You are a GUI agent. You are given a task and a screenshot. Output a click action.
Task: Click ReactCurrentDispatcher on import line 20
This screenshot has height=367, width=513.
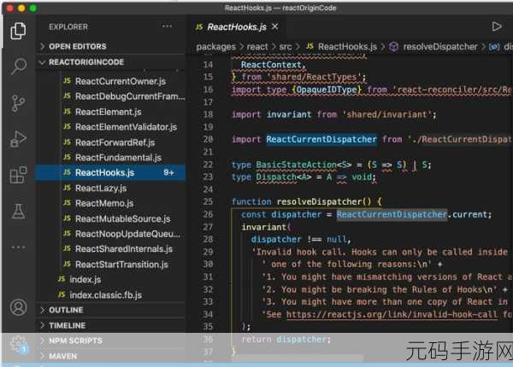[321, 139]
